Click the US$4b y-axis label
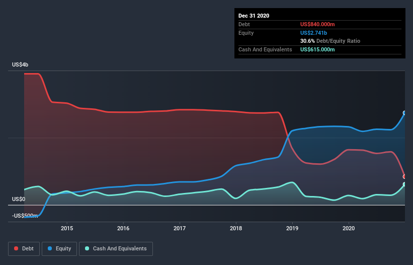 tap(20, 64)
